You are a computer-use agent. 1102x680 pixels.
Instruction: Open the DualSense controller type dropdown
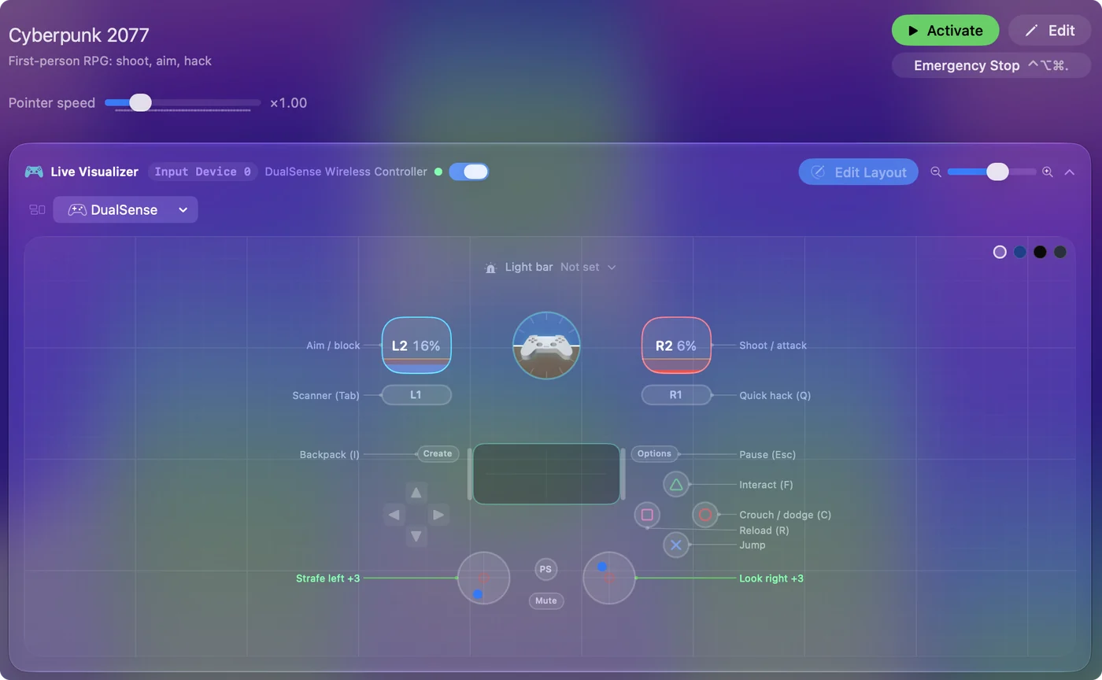click(125, 210)
